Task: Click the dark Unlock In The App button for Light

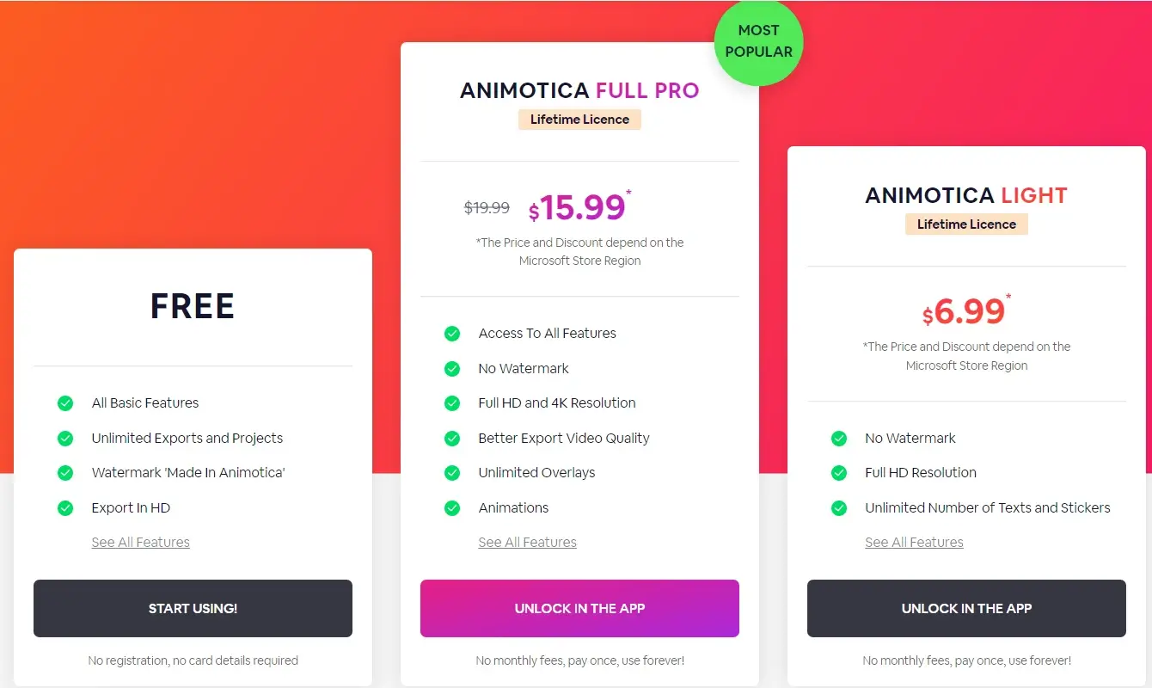Action: 966,609
